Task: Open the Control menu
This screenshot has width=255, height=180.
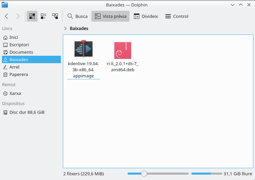Action: 177,16
